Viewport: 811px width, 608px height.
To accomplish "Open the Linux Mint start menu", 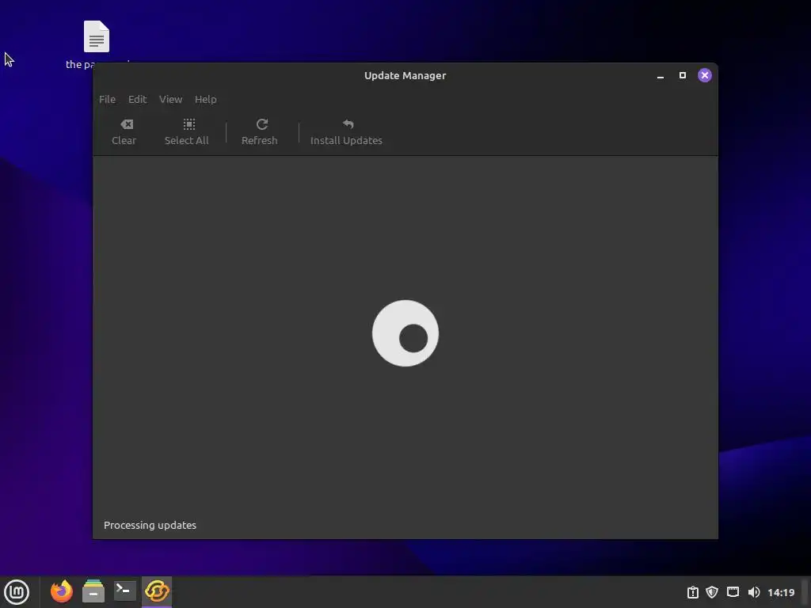I will [x=17, y=592].
